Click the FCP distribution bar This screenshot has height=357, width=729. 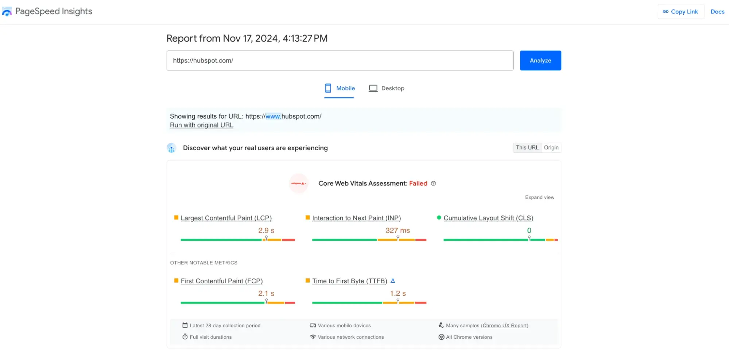(238, 303)
